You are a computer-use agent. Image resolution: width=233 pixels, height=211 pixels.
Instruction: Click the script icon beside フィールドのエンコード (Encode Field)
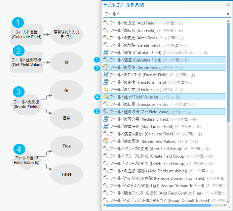coord(106,75)
